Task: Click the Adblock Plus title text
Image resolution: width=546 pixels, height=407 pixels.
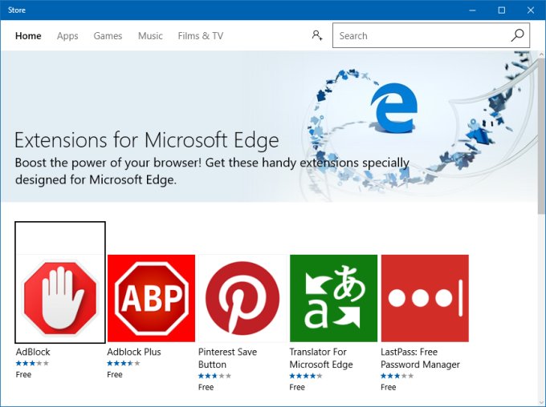Action: 134,352
